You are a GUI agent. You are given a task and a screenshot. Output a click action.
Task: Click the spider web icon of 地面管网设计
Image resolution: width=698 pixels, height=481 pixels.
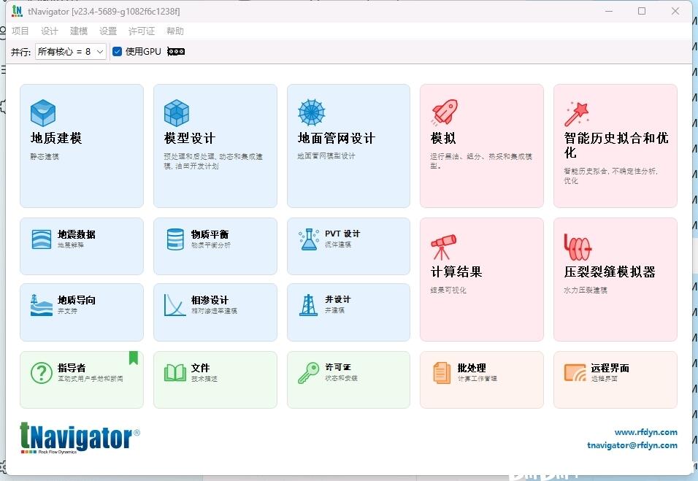311,112
